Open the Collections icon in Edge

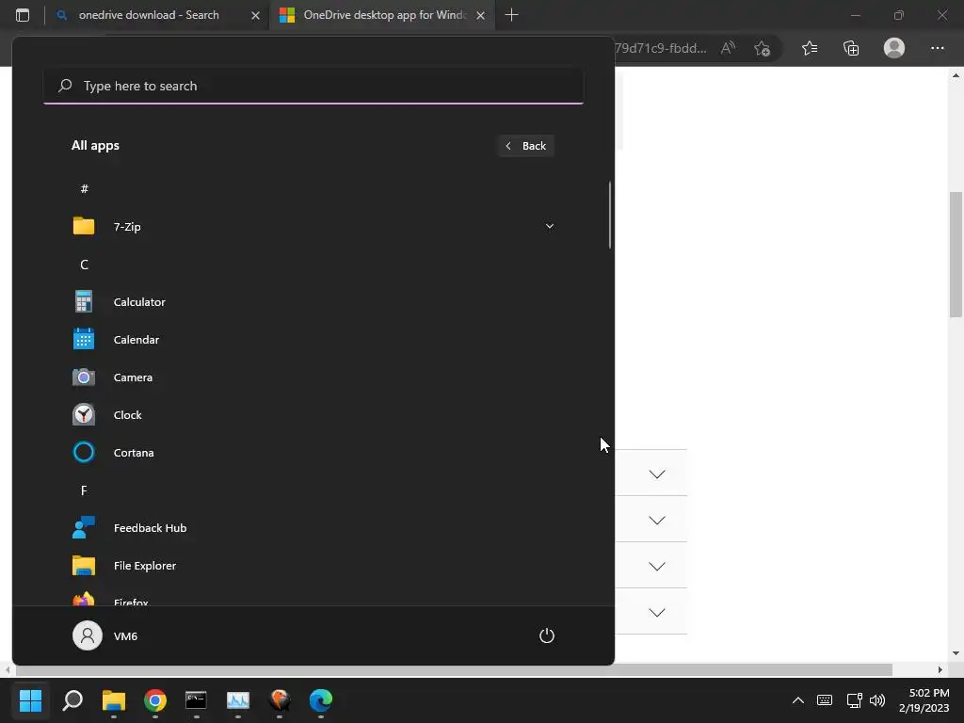[x=851, y=48]
